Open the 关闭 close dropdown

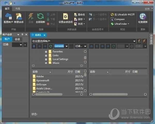[84, 24]
